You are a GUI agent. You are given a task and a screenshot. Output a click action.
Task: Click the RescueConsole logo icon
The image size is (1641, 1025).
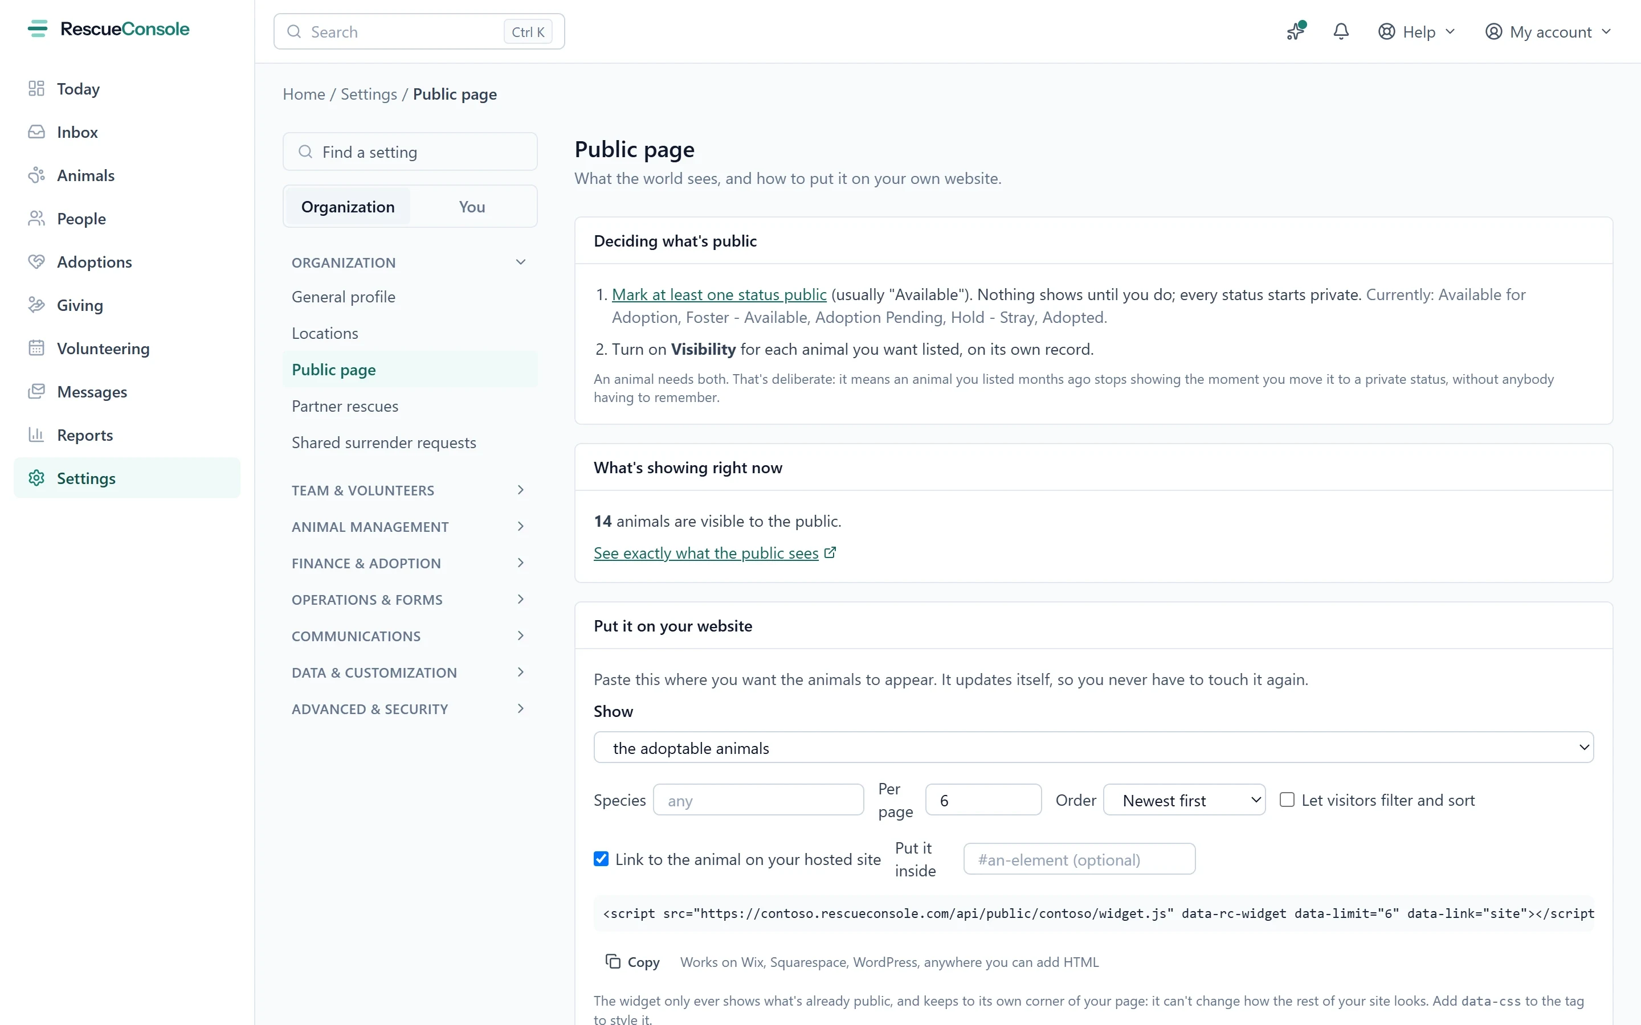point(37,28)
